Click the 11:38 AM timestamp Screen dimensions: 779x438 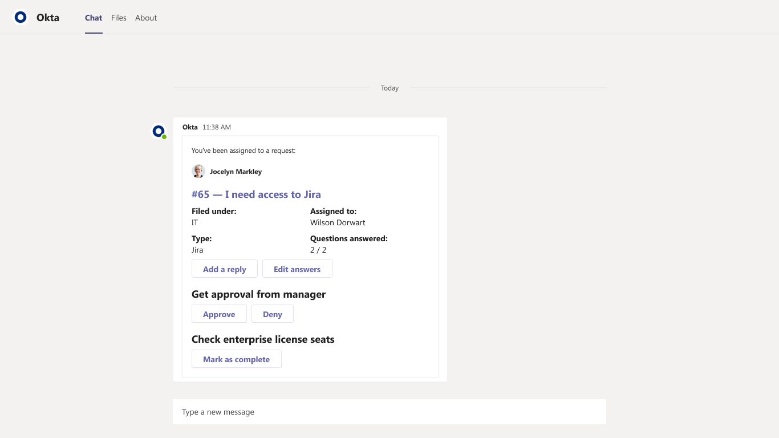click(217, 127)
